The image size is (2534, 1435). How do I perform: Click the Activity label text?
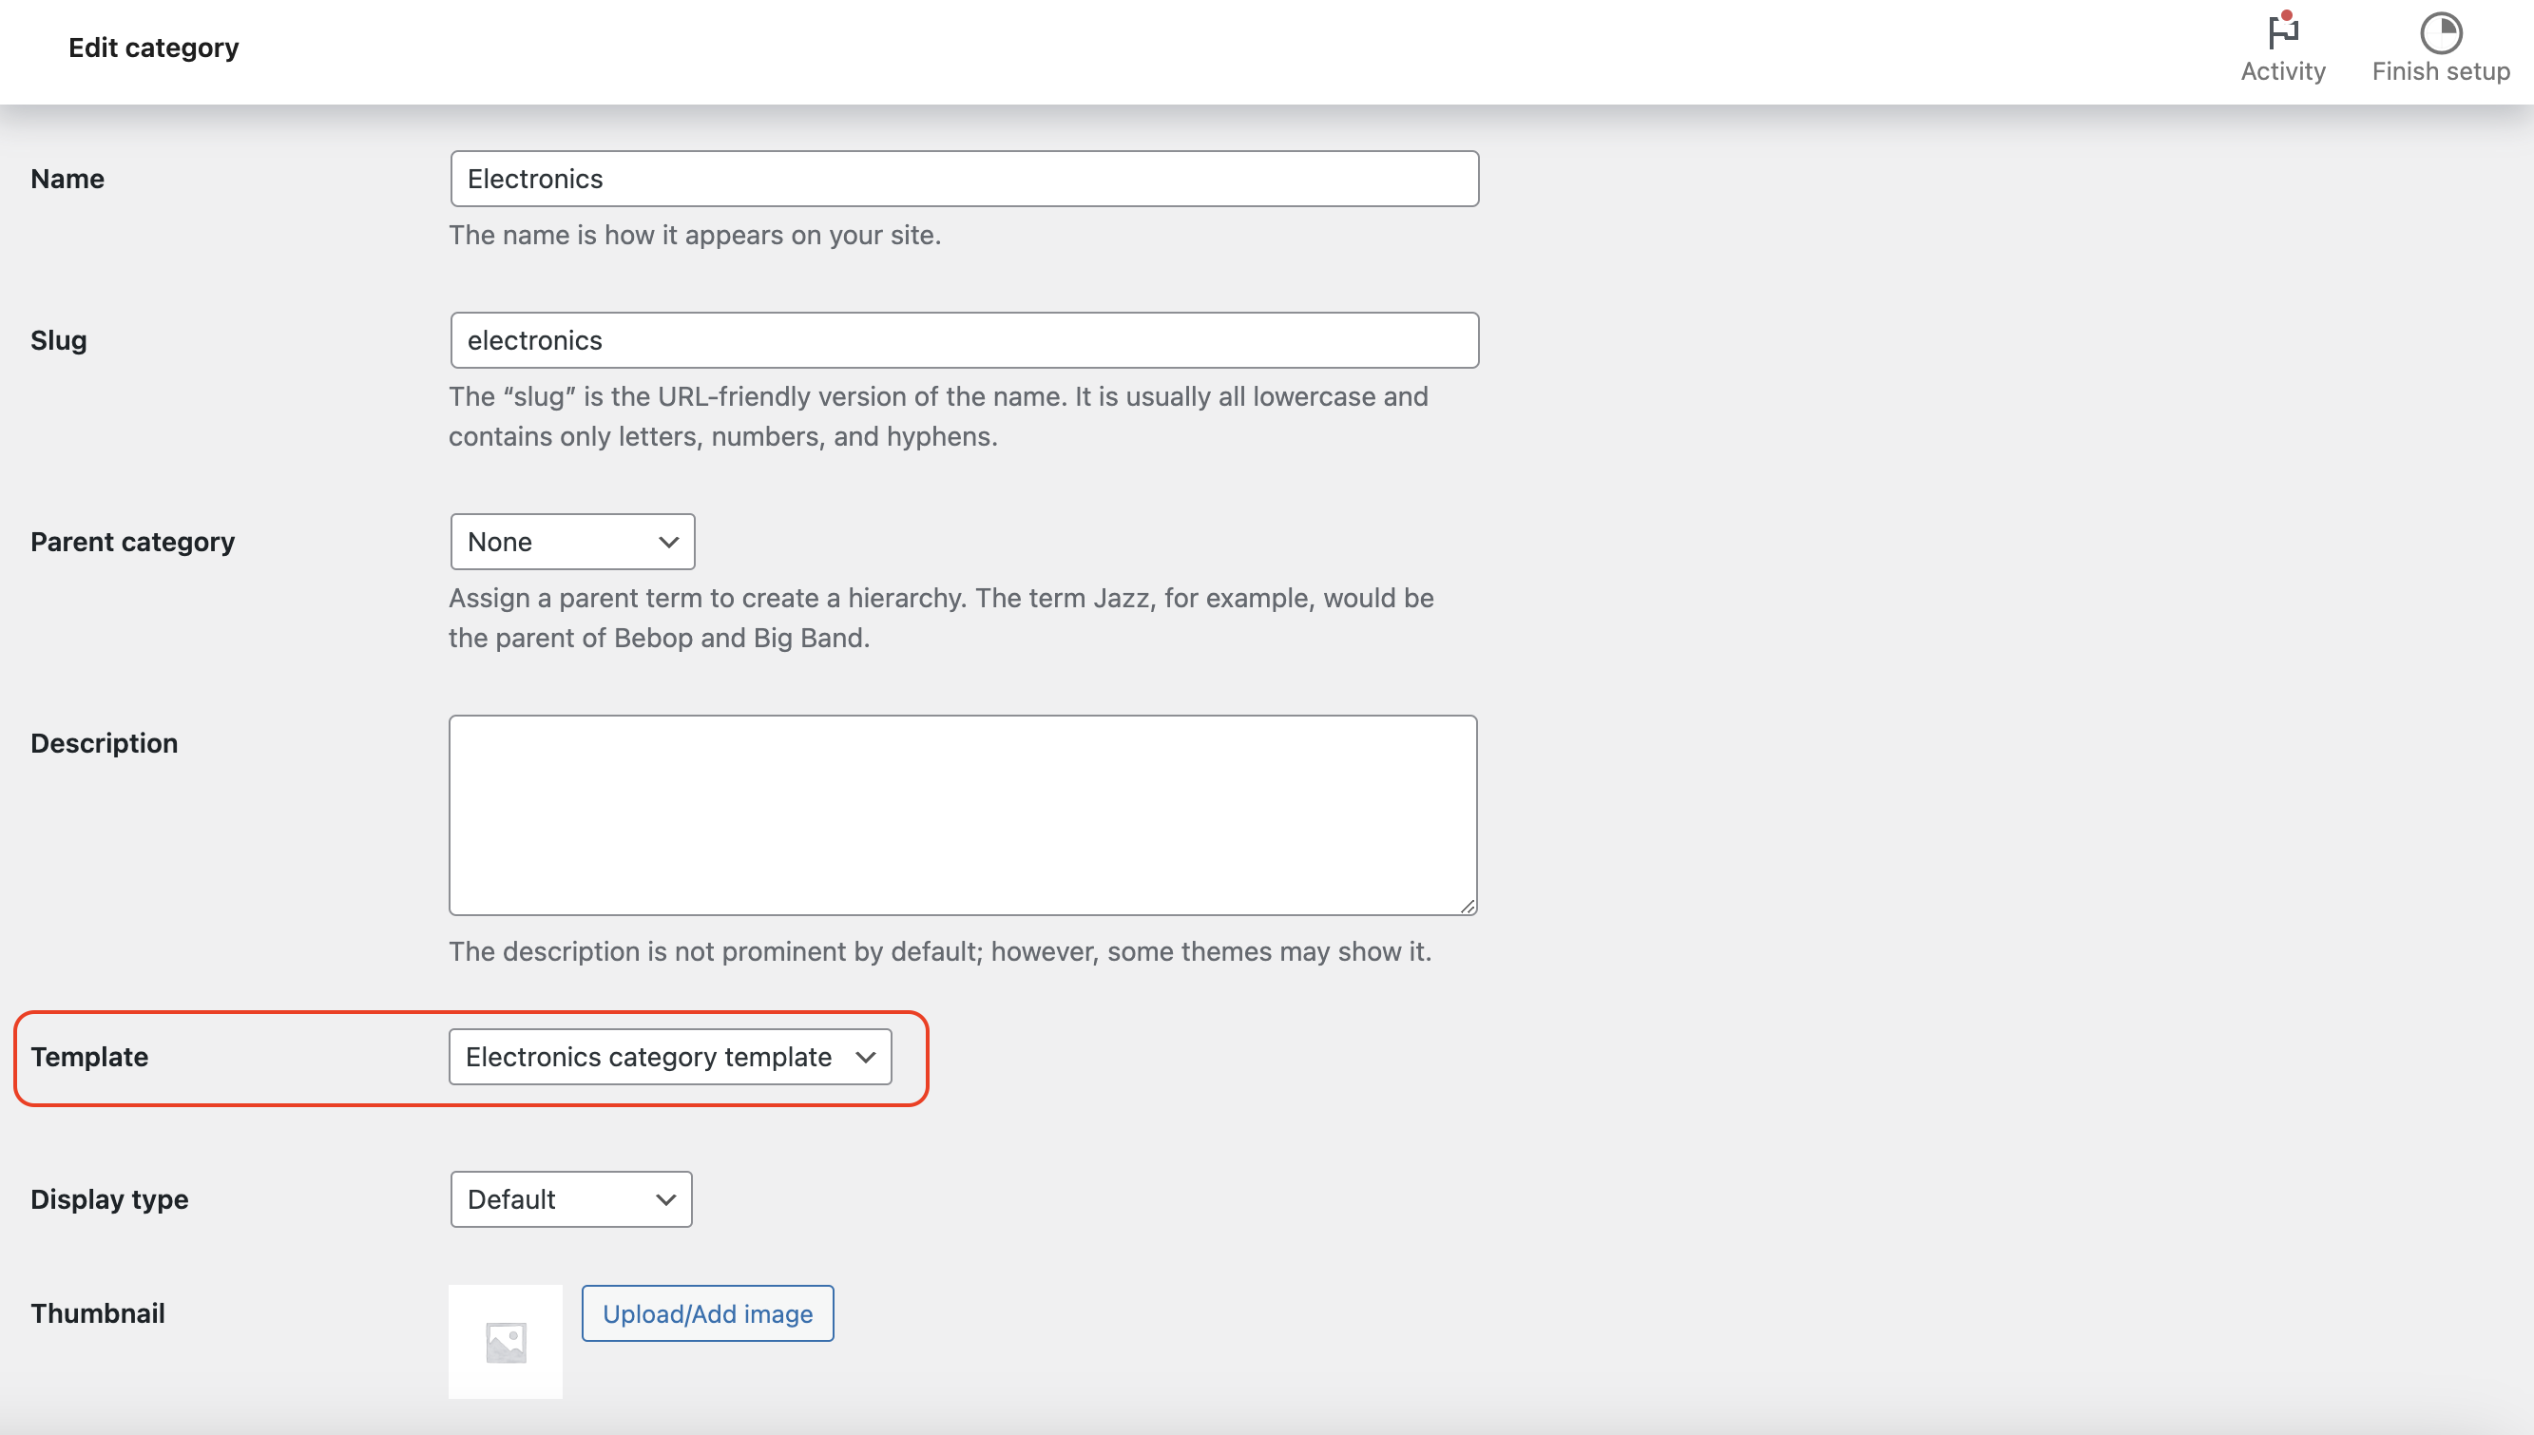(x=2282, y=71)
